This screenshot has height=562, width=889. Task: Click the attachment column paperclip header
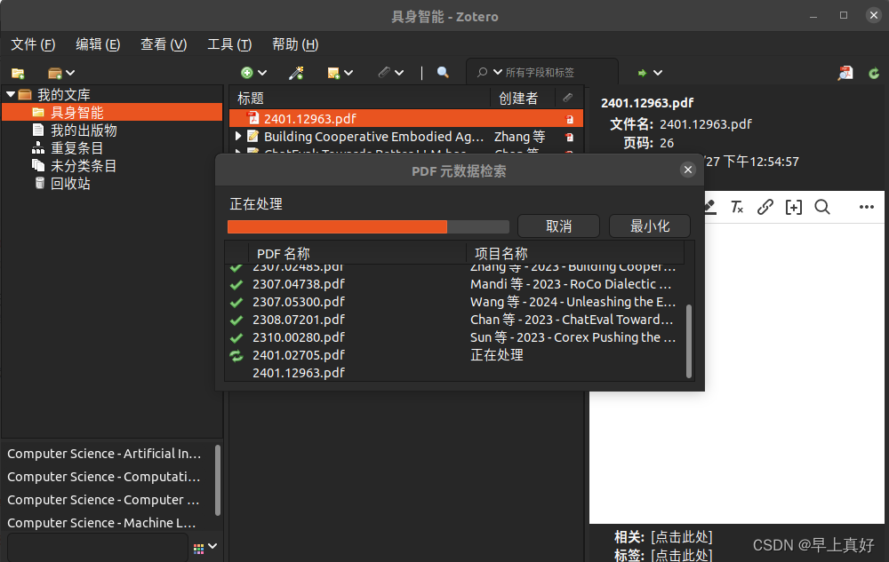point(567,98)
